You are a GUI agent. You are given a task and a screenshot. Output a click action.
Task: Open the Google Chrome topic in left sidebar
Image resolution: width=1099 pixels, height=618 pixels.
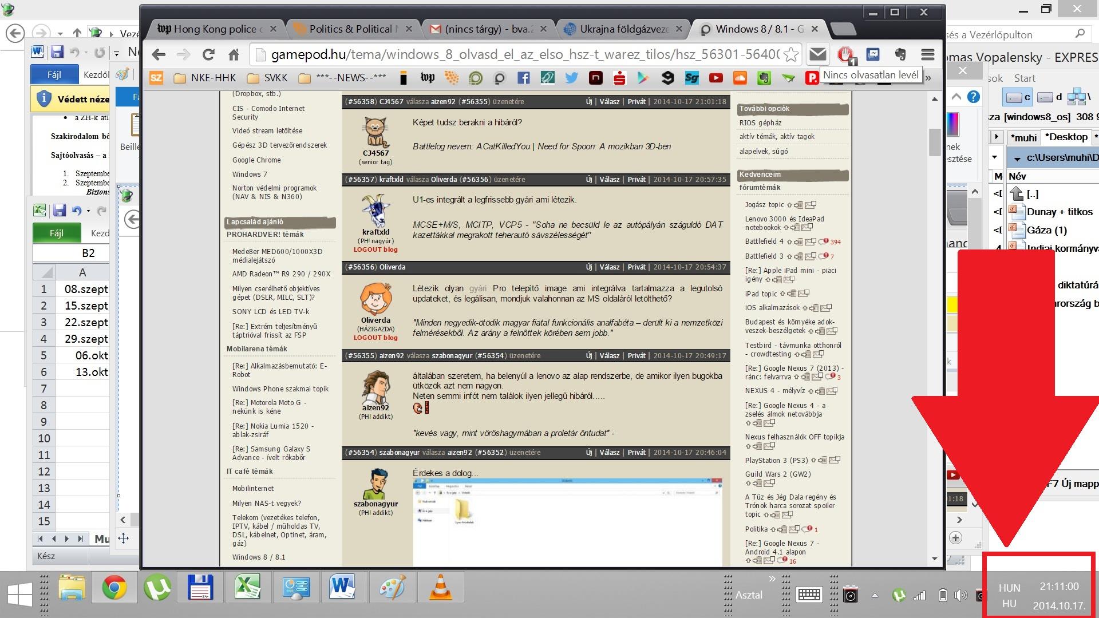click(x=256, y=160)
